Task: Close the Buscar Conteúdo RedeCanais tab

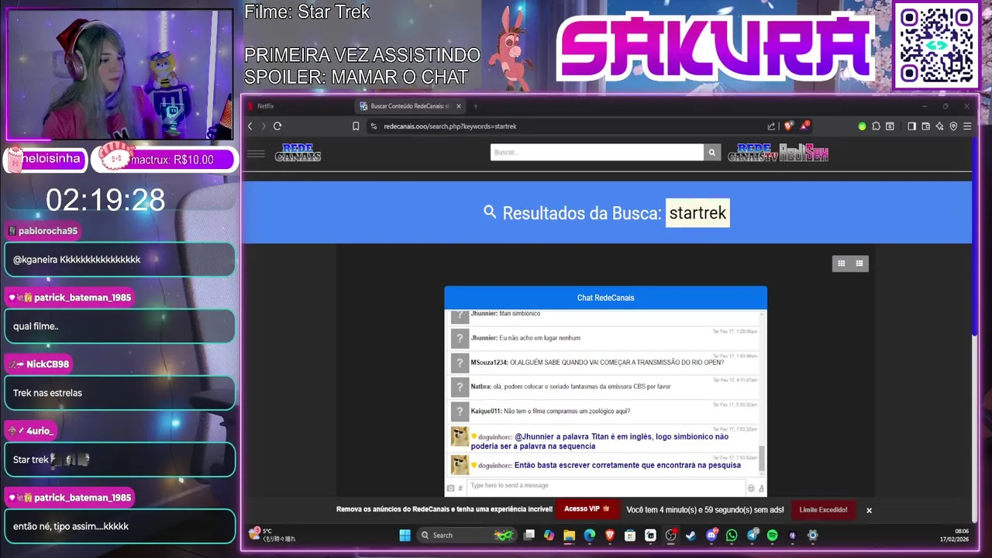Action: pyautogui.click(x=459, y=106)
